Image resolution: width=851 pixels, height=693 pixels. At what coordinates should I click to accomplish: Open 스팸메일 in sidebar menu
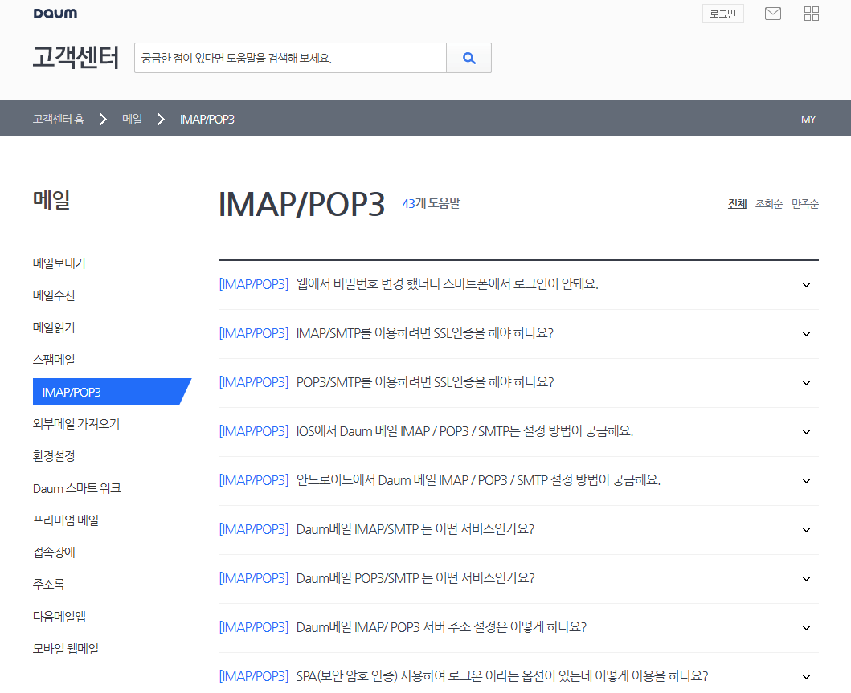[54, 360]
